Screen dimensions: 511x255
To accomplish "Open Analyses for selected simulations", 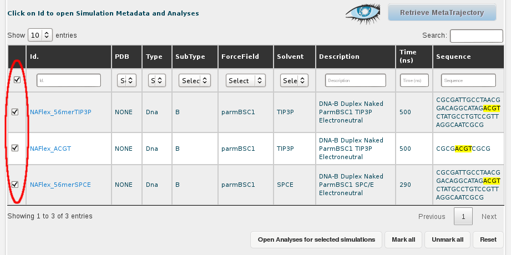I will tap(316, 239).
